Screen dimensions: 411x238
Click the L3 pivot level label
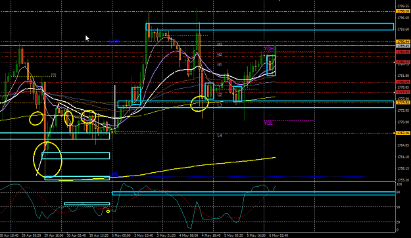click(220, 105)
